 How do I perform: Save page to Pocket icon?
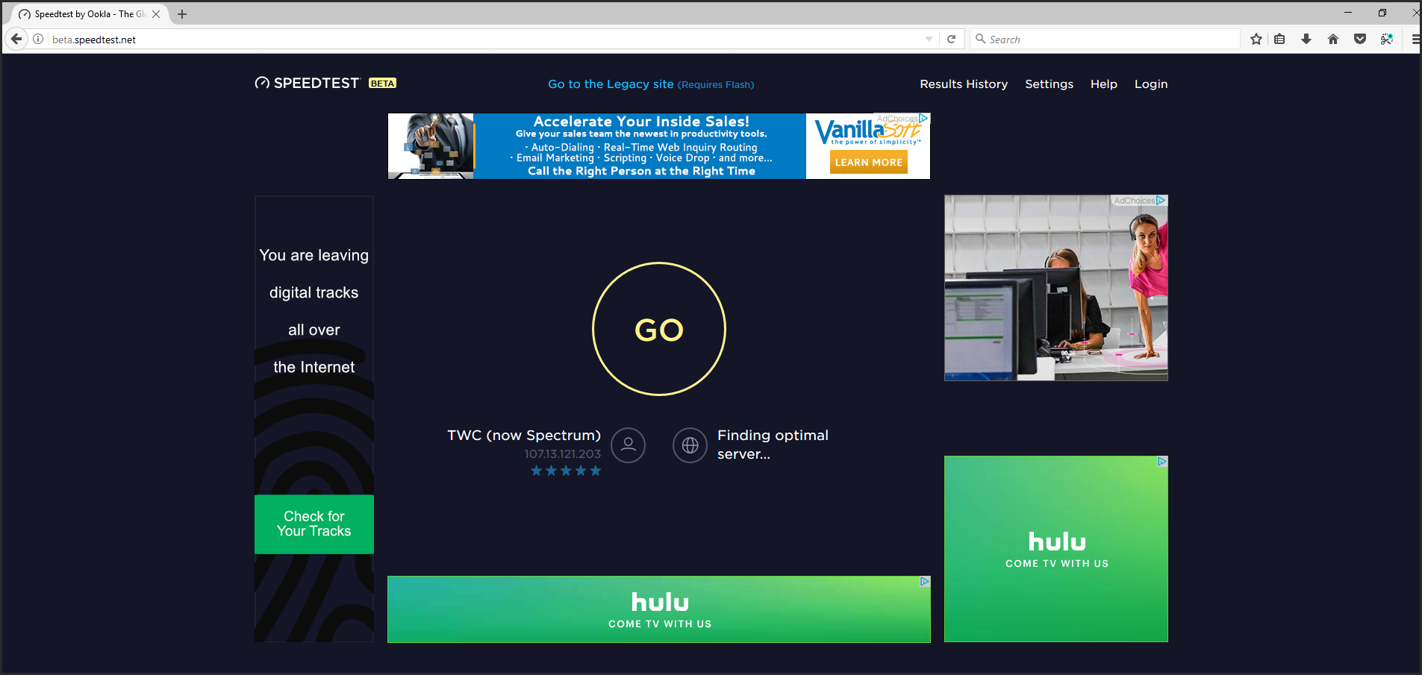pos(1360,40)
